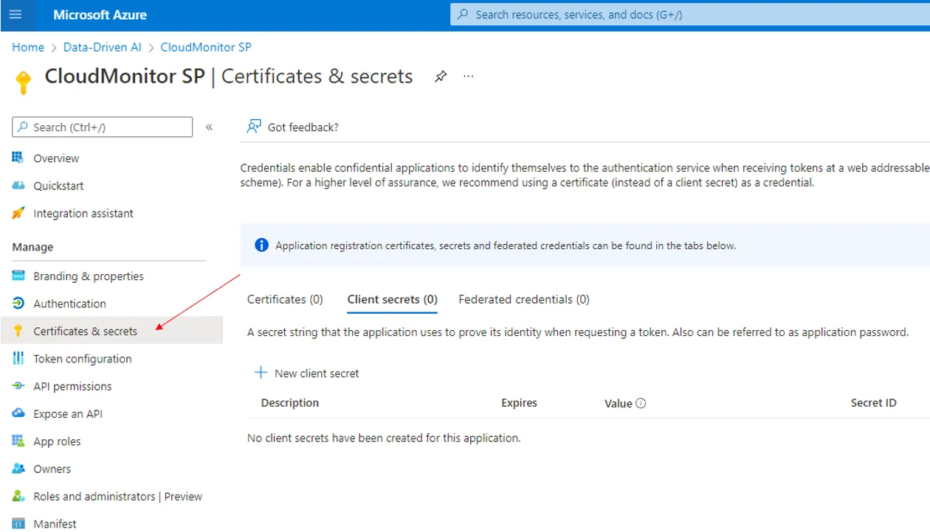Open the Manifest page
The height and width of the screenshot is (532, 930).
[x=55, y=524]
